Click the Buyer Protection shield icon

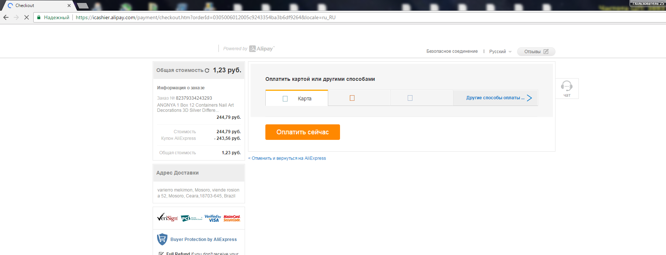tap(162, 239)
